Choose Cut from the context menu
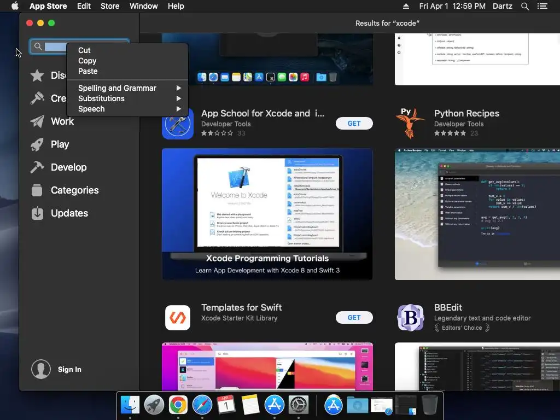The height and width of the screenshot is (420, 560). coord(127,50)
